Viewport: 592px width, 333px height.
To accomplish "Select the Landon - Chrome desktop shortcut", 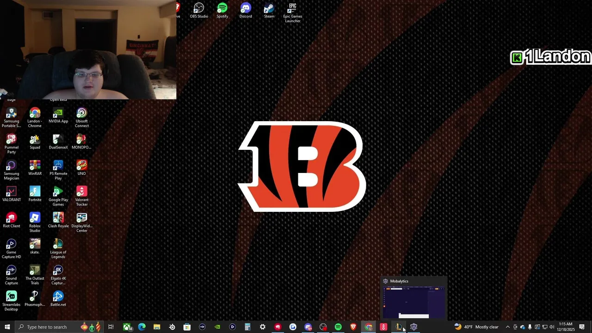I will point(35,118).
